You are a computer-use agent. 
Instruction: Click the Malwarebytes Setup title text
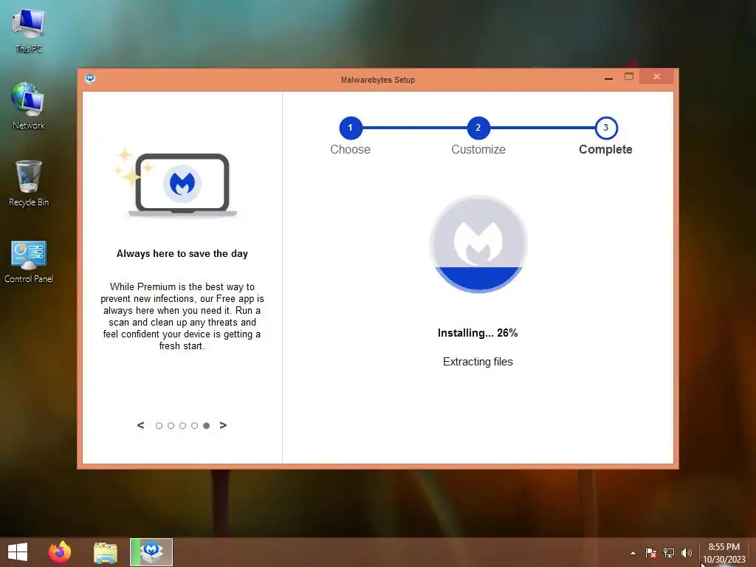(378, 80)
